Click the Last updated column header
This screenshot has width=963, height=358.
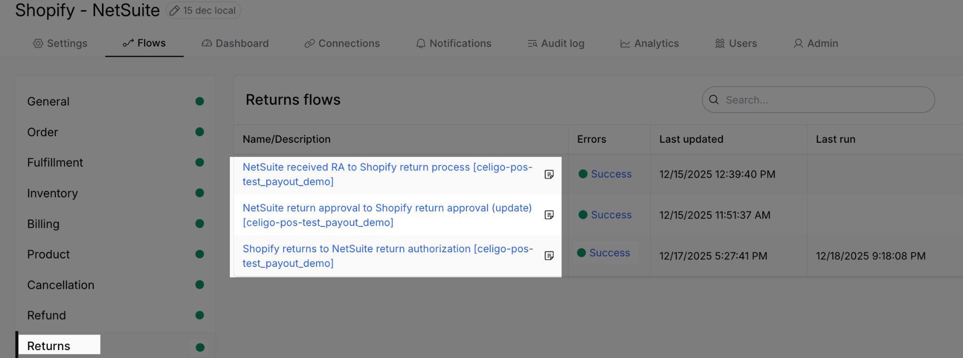[x=691, y=139]
